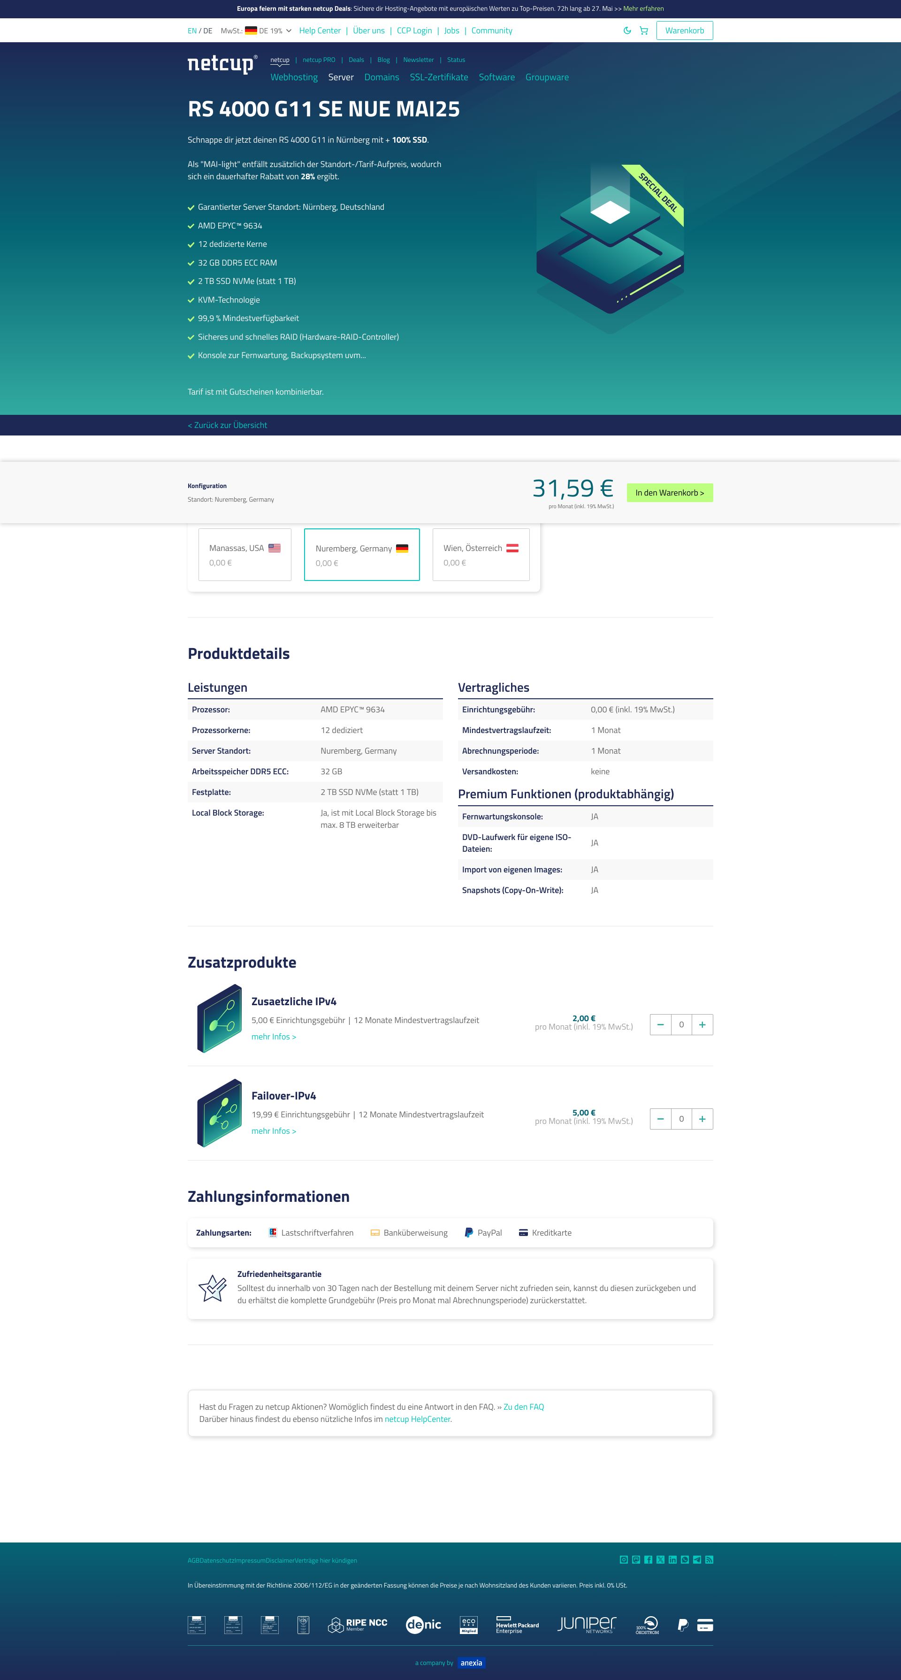The width and height of the screenshot is (901, 1680).
Task: Open the Blog sub-navigation link
Action: 383,60
